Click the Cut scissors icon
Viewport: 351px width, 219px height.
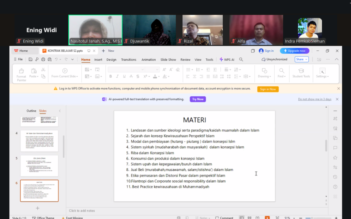(43, 70)
